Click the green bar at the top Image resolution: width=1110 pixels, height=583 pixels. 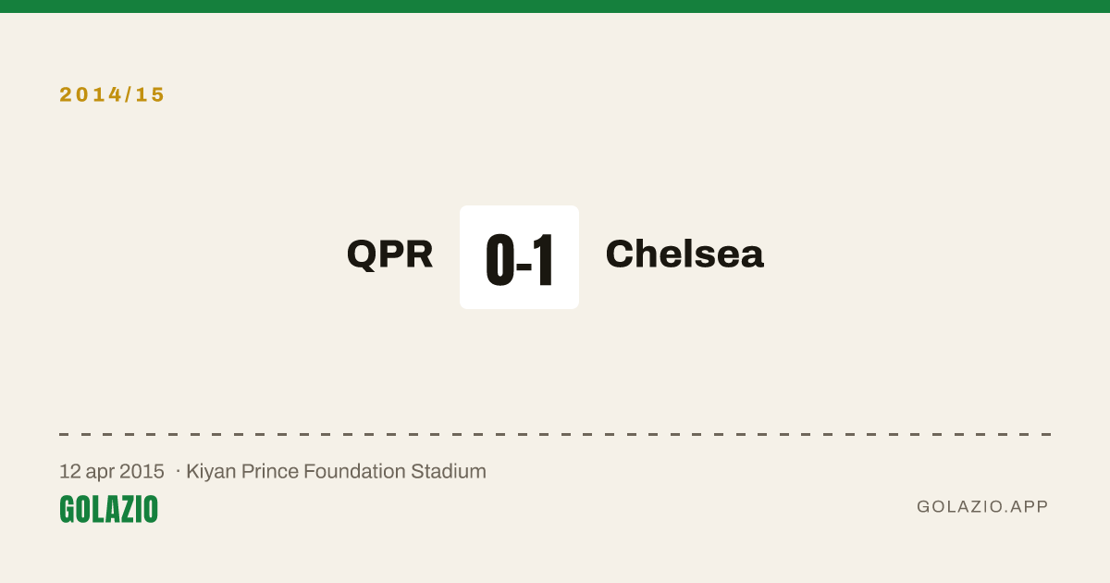pos(555,6)
